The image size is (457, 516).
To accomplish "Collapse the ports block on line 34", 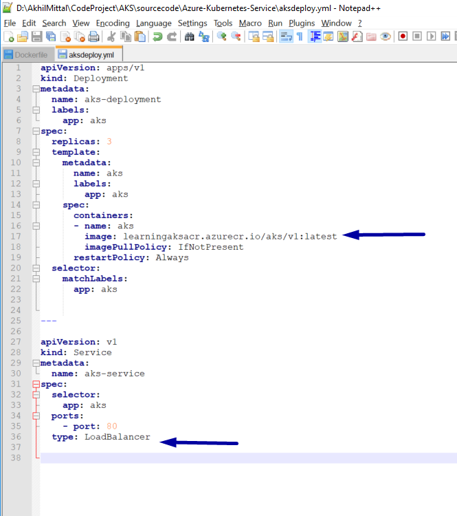I will pos(36,416).
